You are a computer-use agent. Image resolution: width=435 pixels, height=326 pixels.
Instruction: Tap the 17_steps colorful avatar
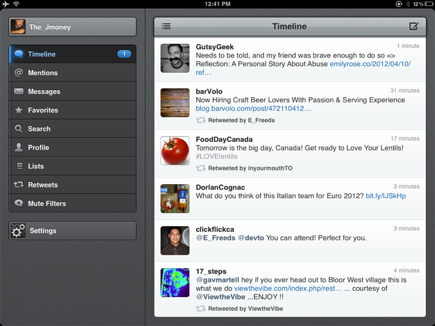tap(175, 283)
